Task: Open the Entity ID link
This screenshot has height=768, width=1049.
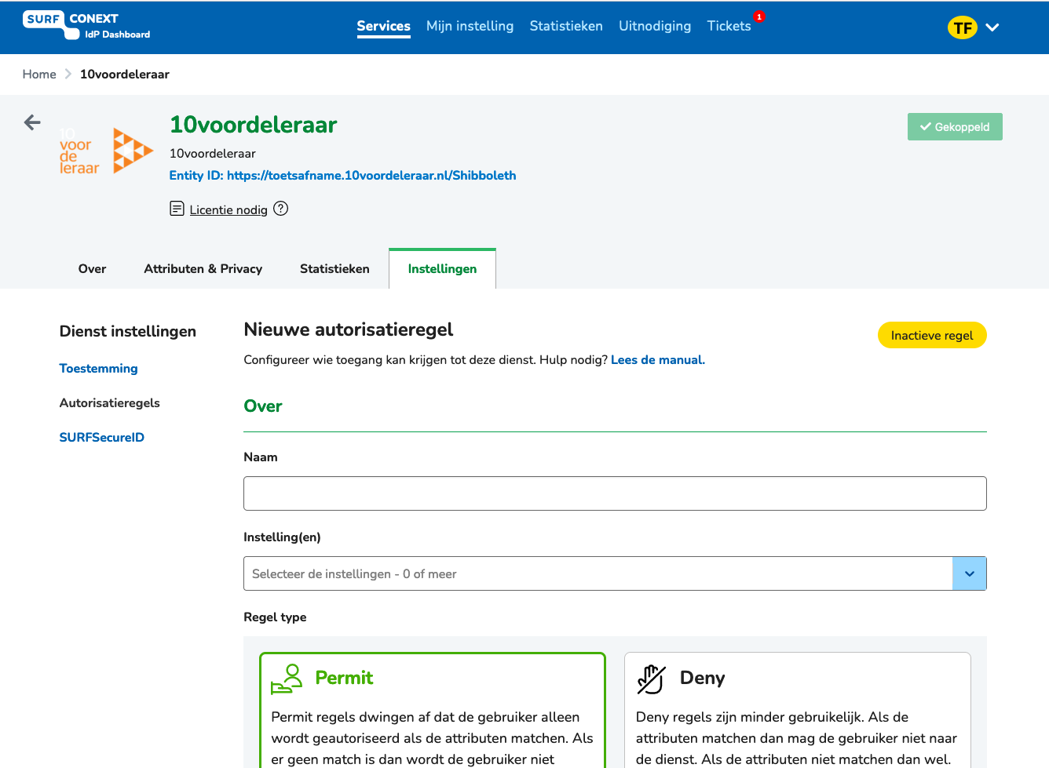Action: tap(342, 175)
